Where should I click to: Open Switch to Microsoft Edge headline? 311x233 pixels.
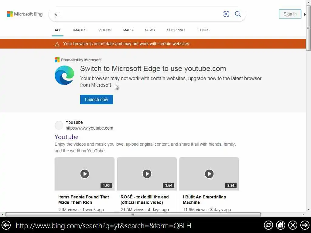153,69
